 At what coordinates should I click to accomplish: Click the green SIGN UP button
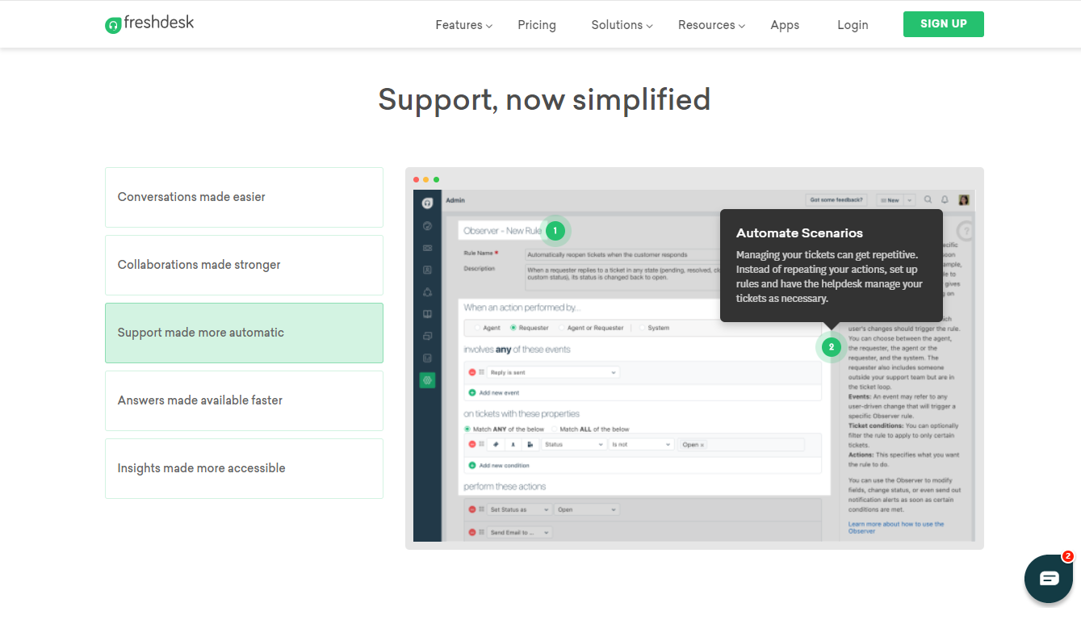944,24
